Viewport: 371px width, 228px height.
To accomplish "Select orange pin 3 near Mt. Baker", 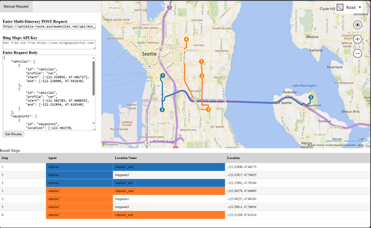I will click(208, 110).
